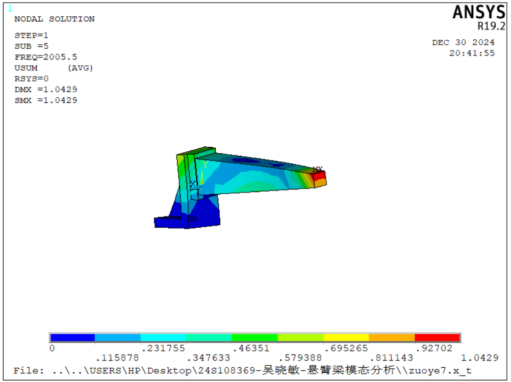Click the legend maximum value 1.0429
This screenshot has width=511, height=382.
(480, 358)
